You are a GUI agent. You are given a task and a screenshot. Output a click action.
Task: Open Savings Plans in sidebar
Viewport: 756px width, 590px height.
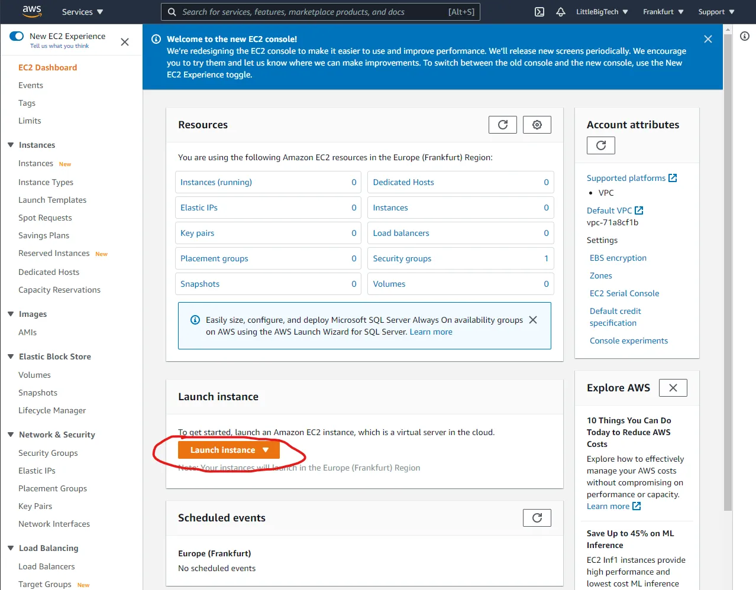coord(44,235)
